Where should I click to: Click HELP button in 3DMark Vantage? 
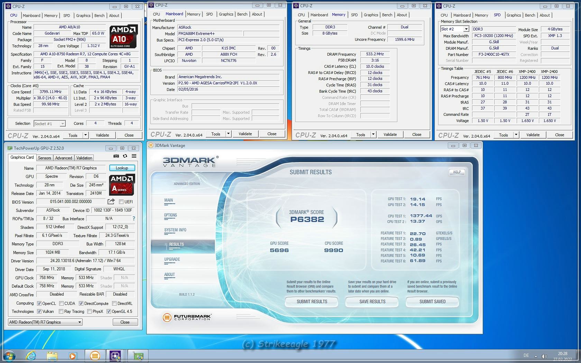click(x=457, y=172)
